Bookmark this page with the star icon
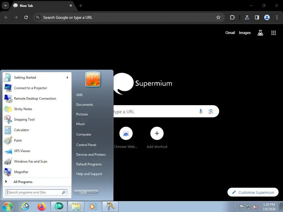The width and height of the screenshot is (283, 212). [x=218, y=17]
